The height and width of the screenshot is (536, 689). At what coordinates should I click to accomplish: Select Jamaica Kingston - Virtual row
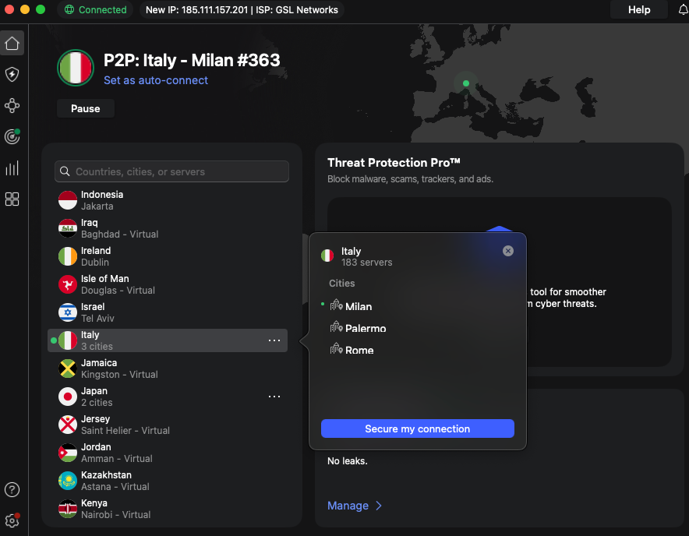coord(168,368)
